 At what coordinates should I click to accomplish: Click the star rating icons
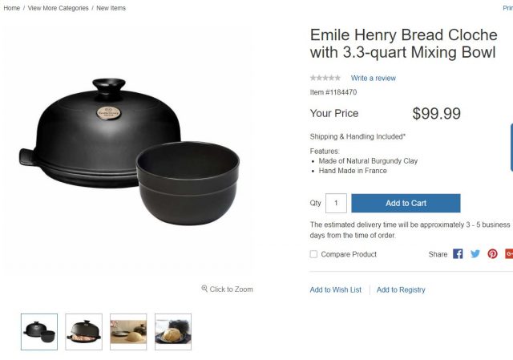point(325,78)
